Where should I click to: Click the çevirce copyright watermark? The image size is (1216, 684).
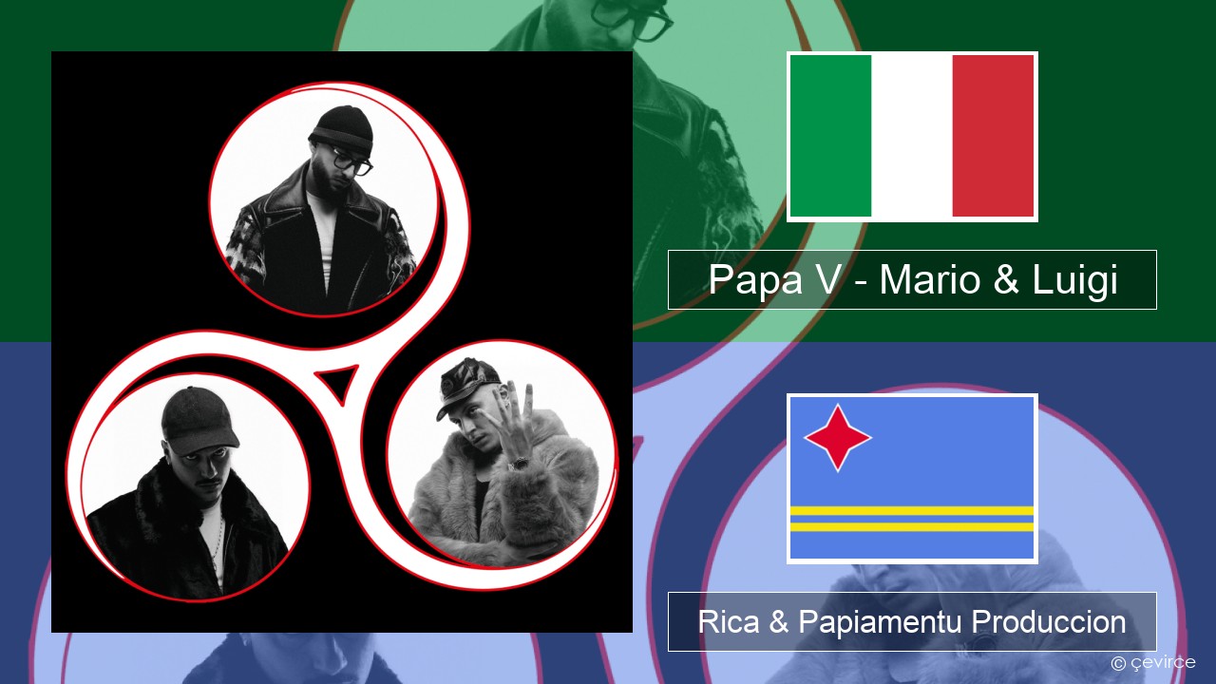(1153, 662)
